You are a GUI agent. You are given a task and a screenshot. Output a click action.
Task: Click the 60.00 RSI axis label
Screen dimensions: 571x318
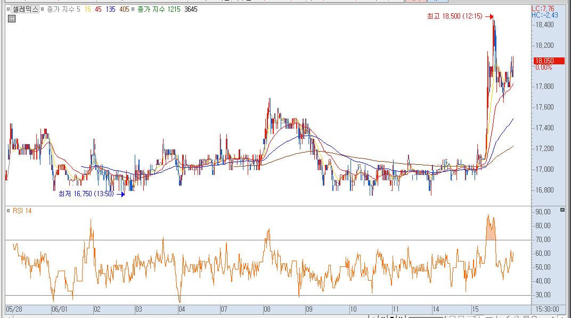click(543, 253)
